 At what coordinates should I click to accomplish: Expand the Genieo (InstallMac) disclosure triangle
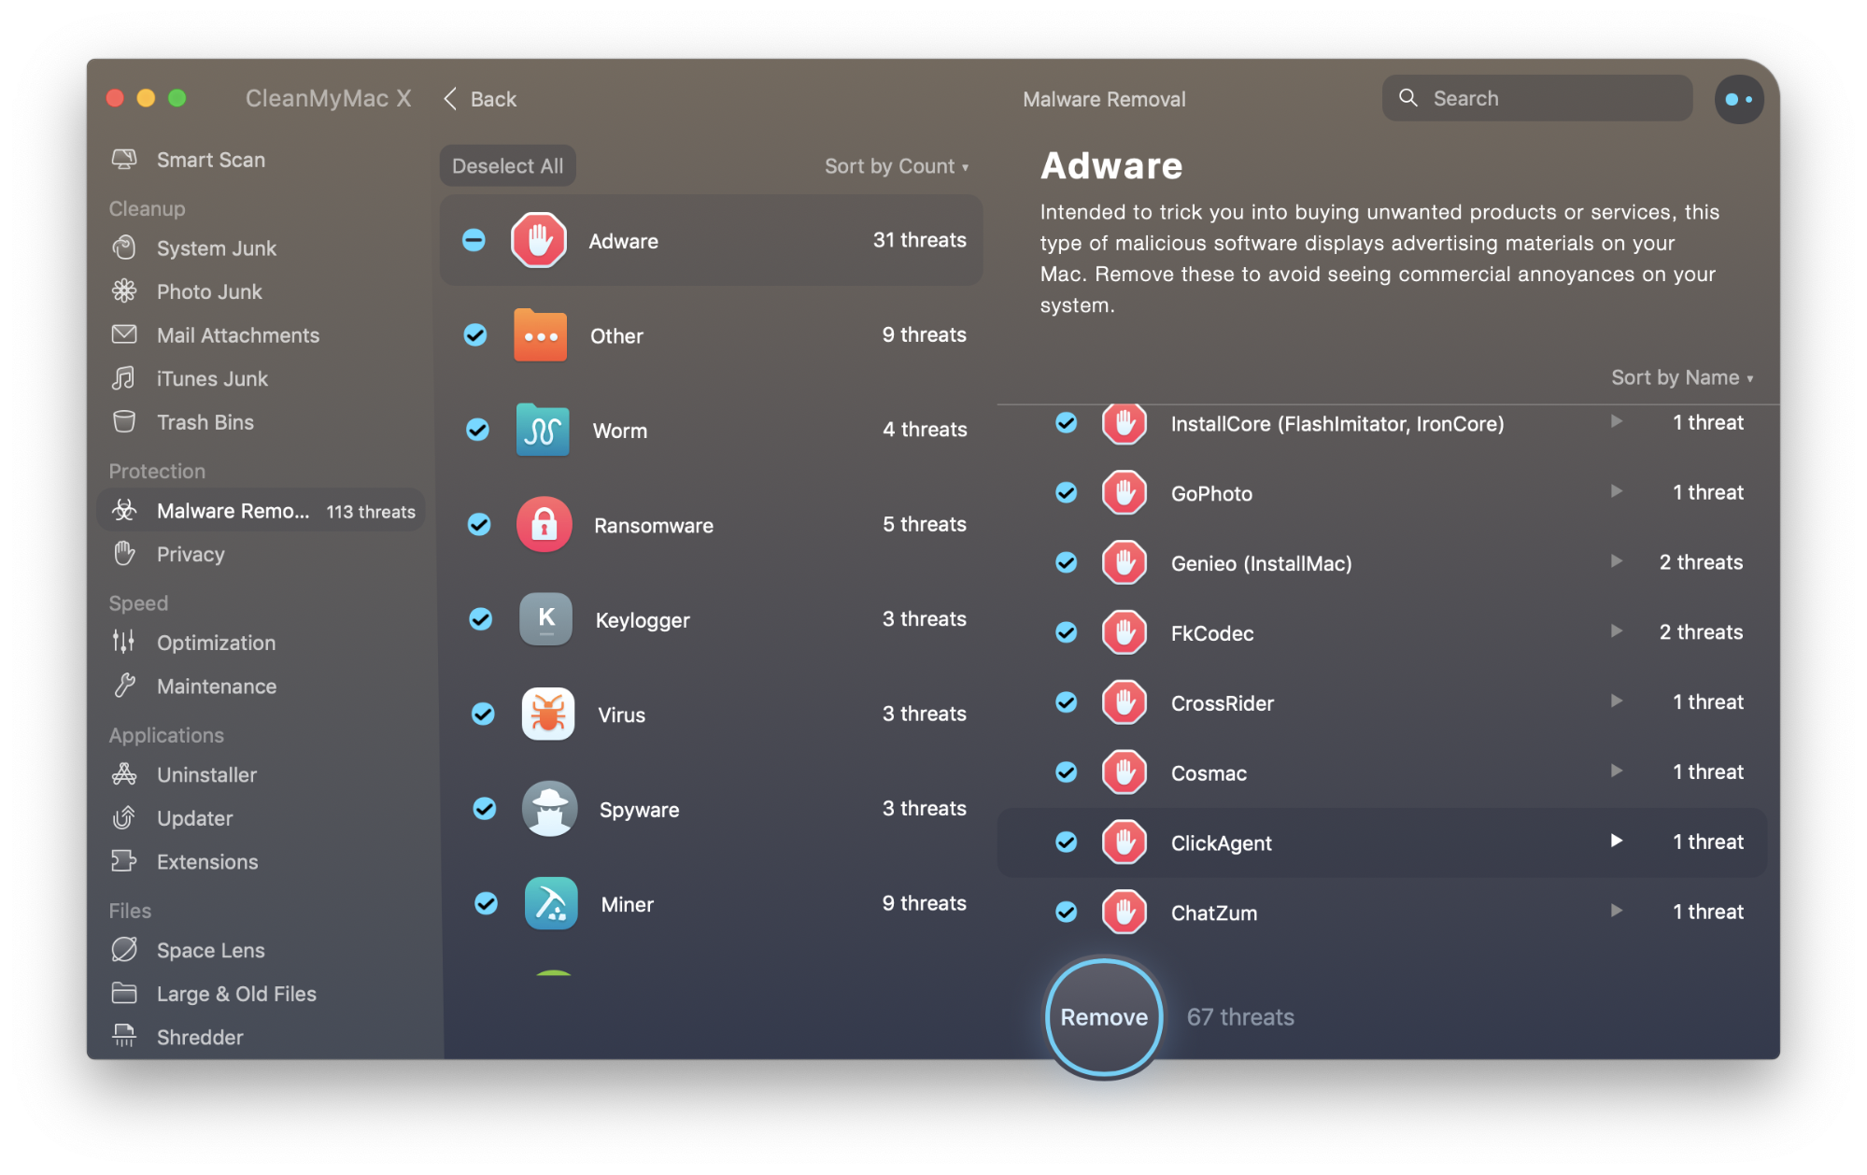click(x=1617, y=561)
